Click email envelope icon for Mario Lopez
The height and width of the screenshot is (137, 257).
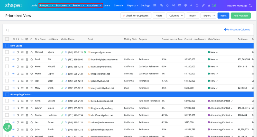(x=89, y=74)
